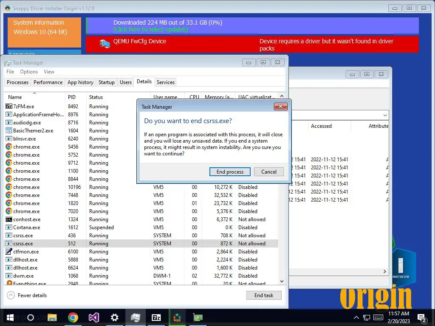435x326 pixels.
Task: Open Google Chrome from taskbar
Action: click(73, 318)
